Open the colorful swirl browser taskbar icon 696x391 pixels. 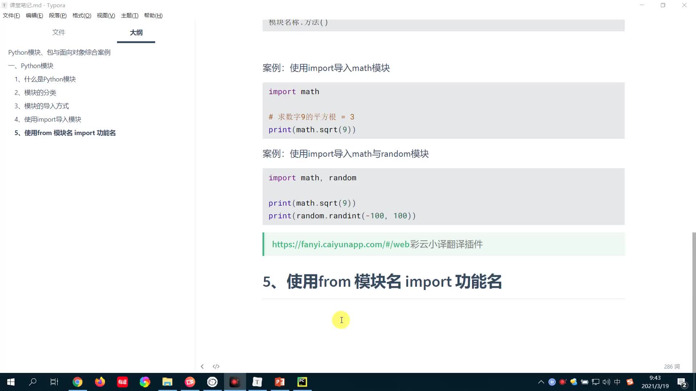[145, 382]
